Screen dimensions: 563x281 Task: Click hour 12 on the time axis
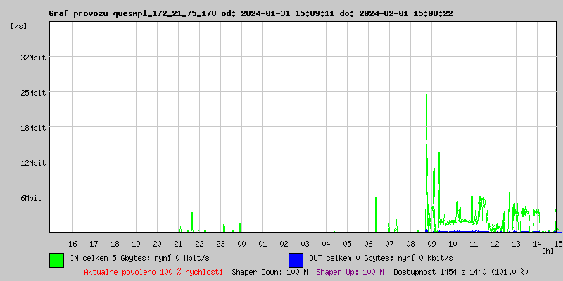[495, 243]
